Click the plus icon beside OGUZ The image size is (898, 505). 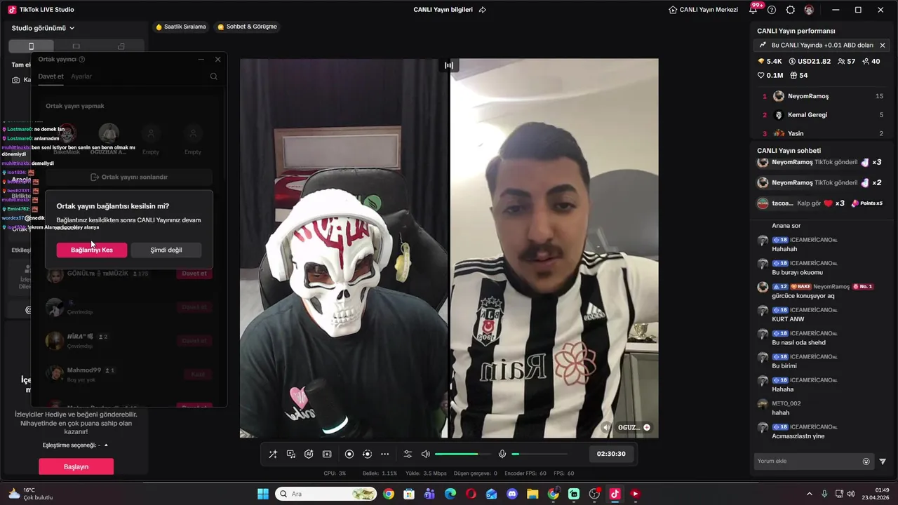pyautogui.click(x=647, y=427)
